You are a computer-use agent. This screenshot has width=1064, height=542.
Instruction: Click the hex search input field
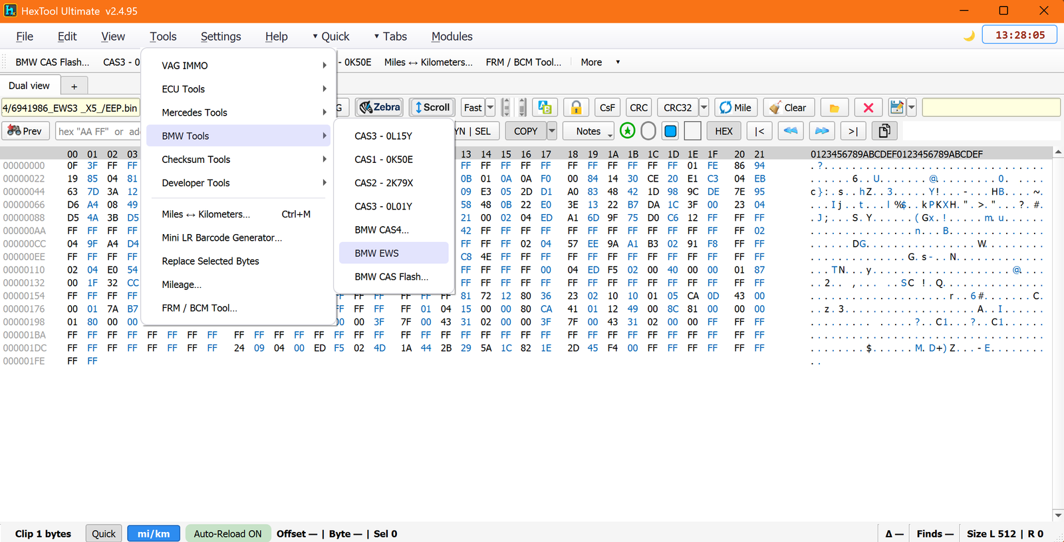click(x=98, y=131)
